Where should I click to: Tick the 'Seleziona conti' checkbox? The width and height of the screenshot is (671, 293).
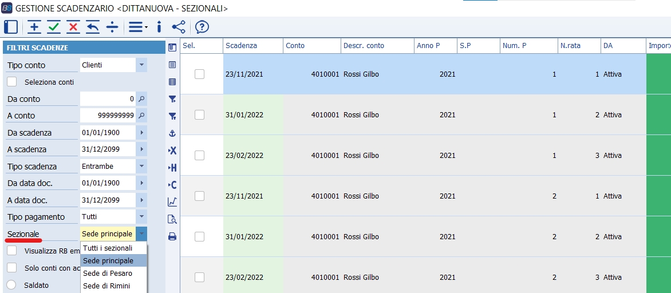[12, 82]
